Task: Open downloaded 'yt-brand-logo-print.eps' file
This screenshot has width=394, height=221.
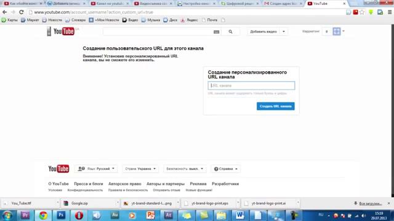Action: (x=208, y=203)
